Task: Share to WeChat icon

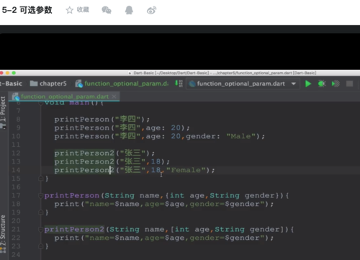Action: pos(107,10)
